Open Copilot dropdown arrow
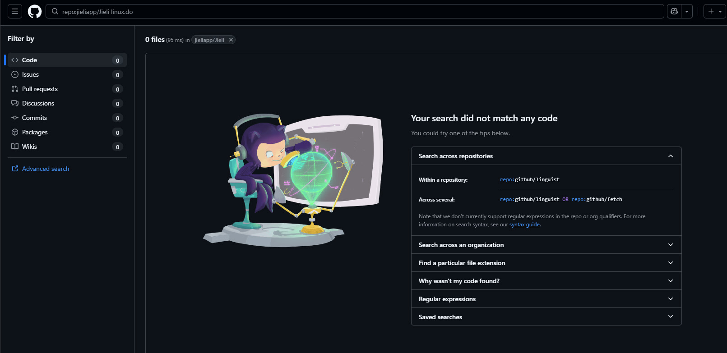 pyautogui.click(x=687, y=11)
